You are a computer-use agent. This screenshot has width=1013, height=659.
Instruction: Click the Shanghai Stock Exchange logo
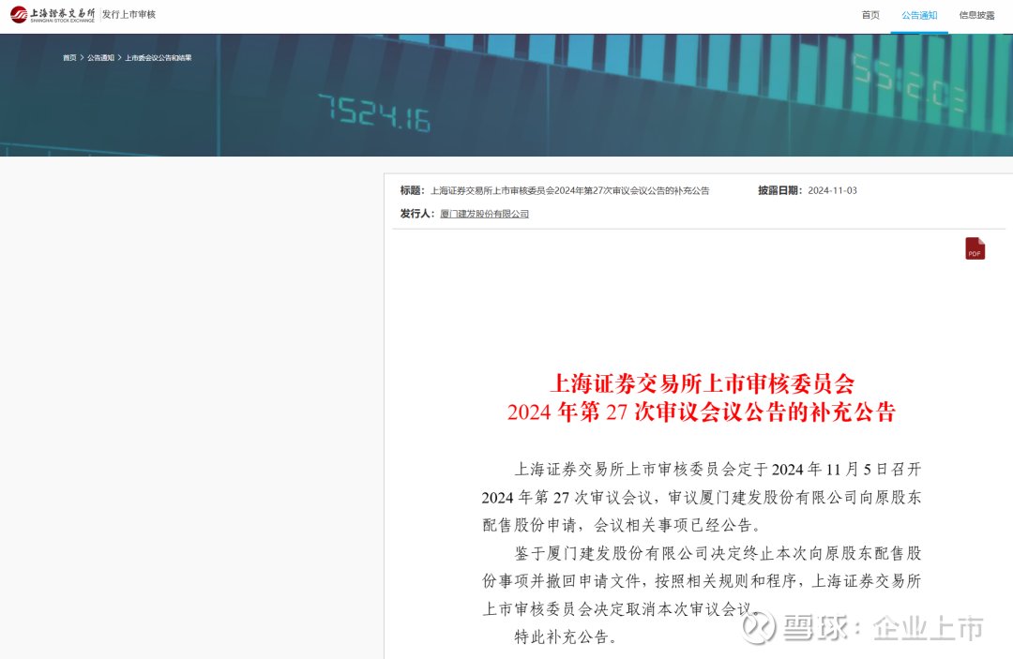click(x=53, y=14)
